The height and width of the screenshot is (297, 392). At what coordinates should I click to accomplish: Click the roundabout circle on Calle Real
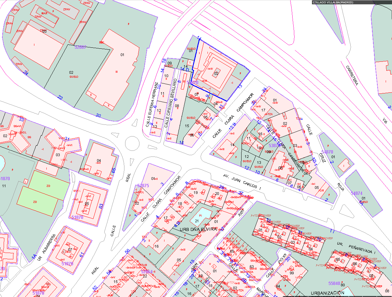tap(132, 143)
